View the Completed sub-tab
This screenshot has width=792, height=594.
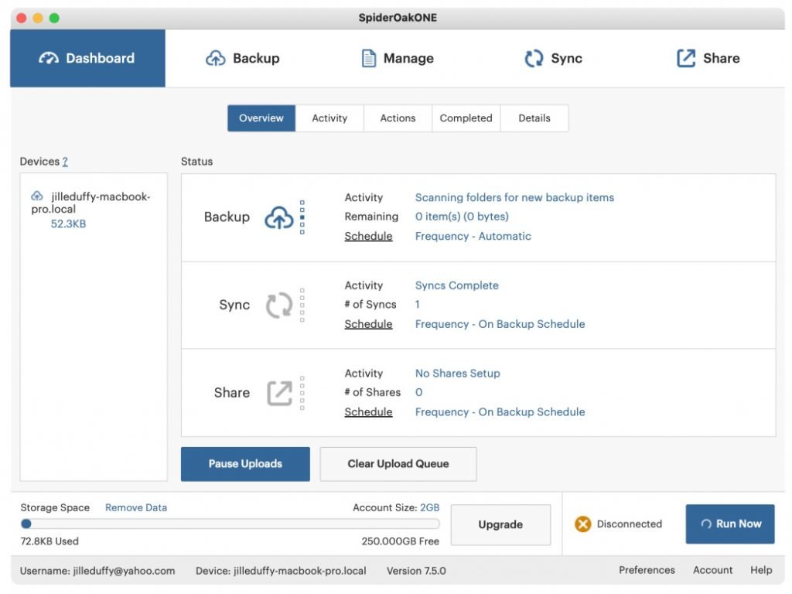466,118
